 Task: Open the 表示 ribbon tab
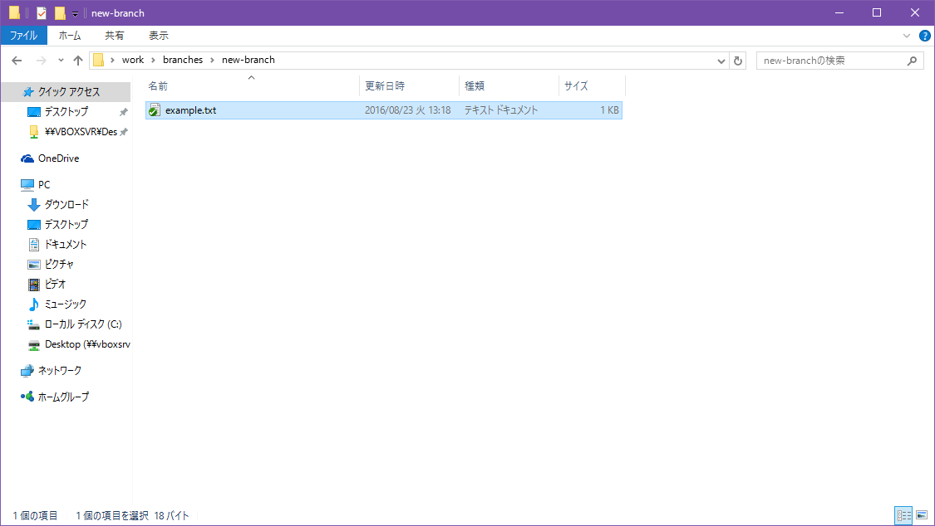click(x=158, y=35)
